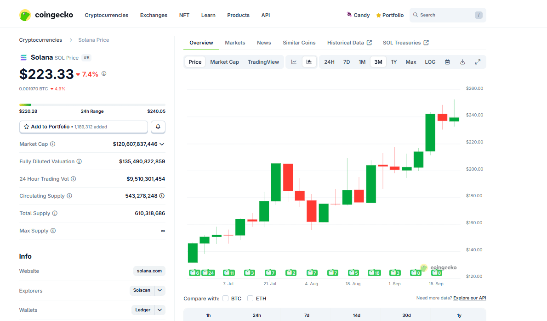Screen dimensions: 547x321
Task: Click the tall green candle near 15. Sep
Action: coord(431,133)
